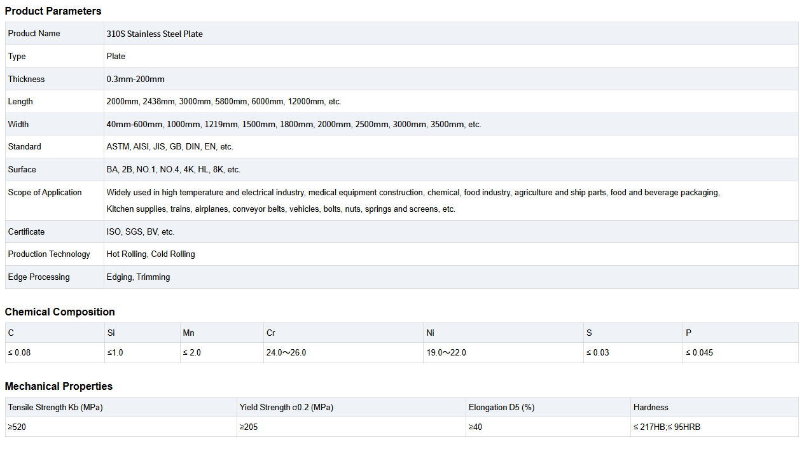The height and width of the screenshot is (449, 804).
Task: Click the Chemical Composition heading
Action: [60, 312]
